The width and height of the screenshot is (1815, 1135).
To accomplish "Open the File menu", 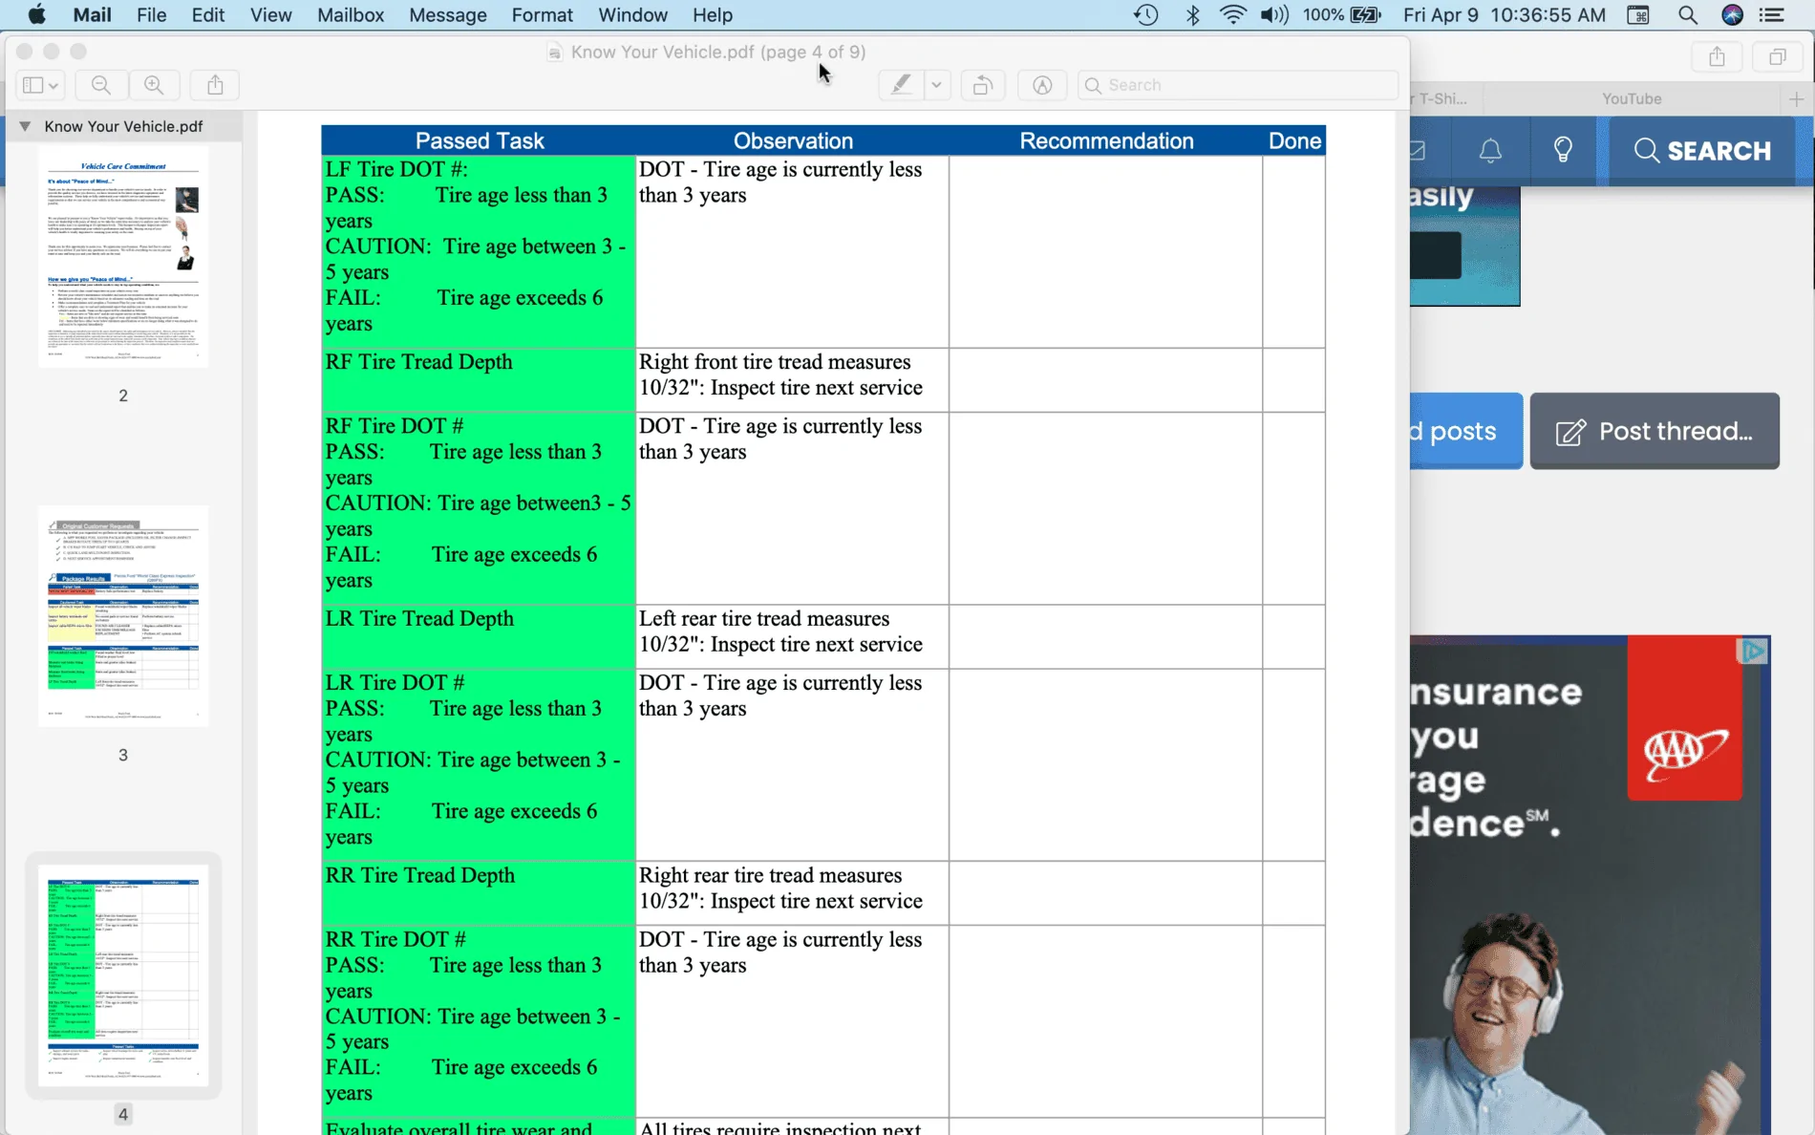I will click(151, 15).
